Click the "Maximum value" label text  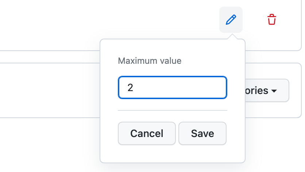coord(150,61)
